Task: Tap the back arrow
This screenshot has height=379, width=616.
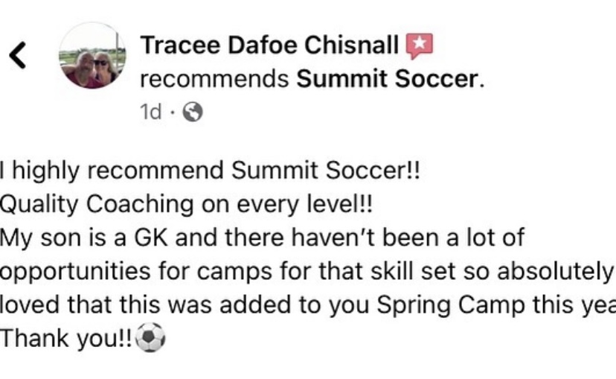Action: (16, 55)
